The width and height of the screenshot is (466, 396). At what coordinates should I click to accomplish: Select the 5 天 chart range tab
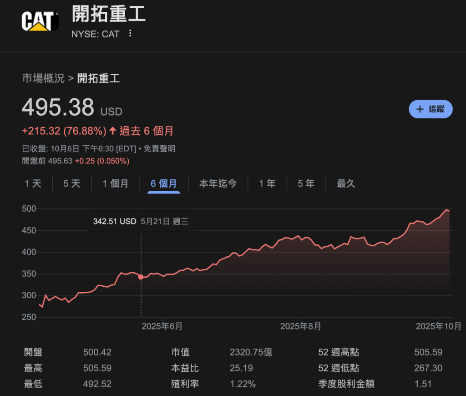(72, 184)
